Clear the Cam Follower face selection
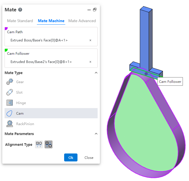 point(90,62)
